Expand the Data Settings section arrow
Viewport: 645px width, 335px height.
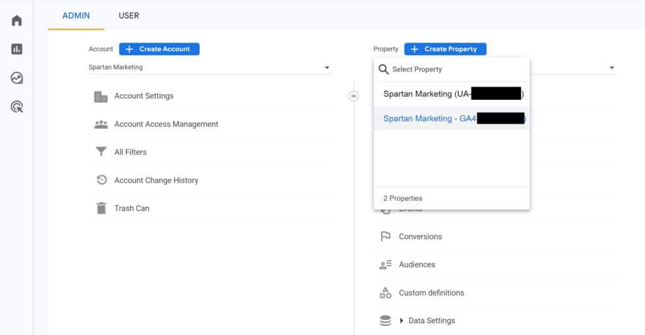401,321
